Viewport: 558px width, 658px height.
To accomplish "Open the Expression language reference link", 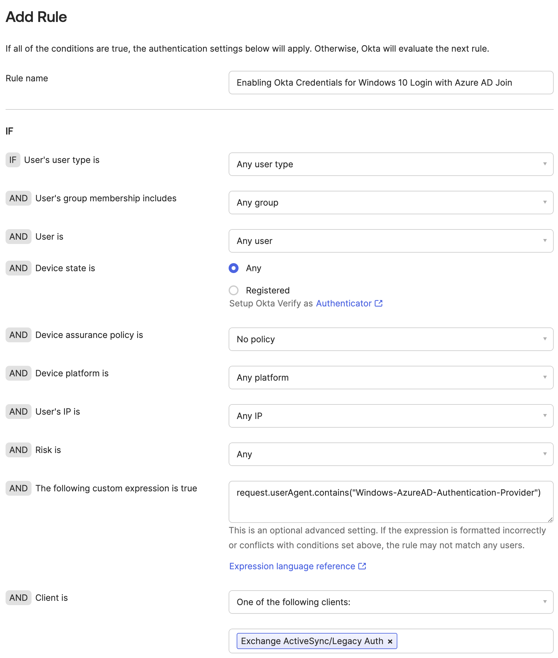I will click(292, 566).
